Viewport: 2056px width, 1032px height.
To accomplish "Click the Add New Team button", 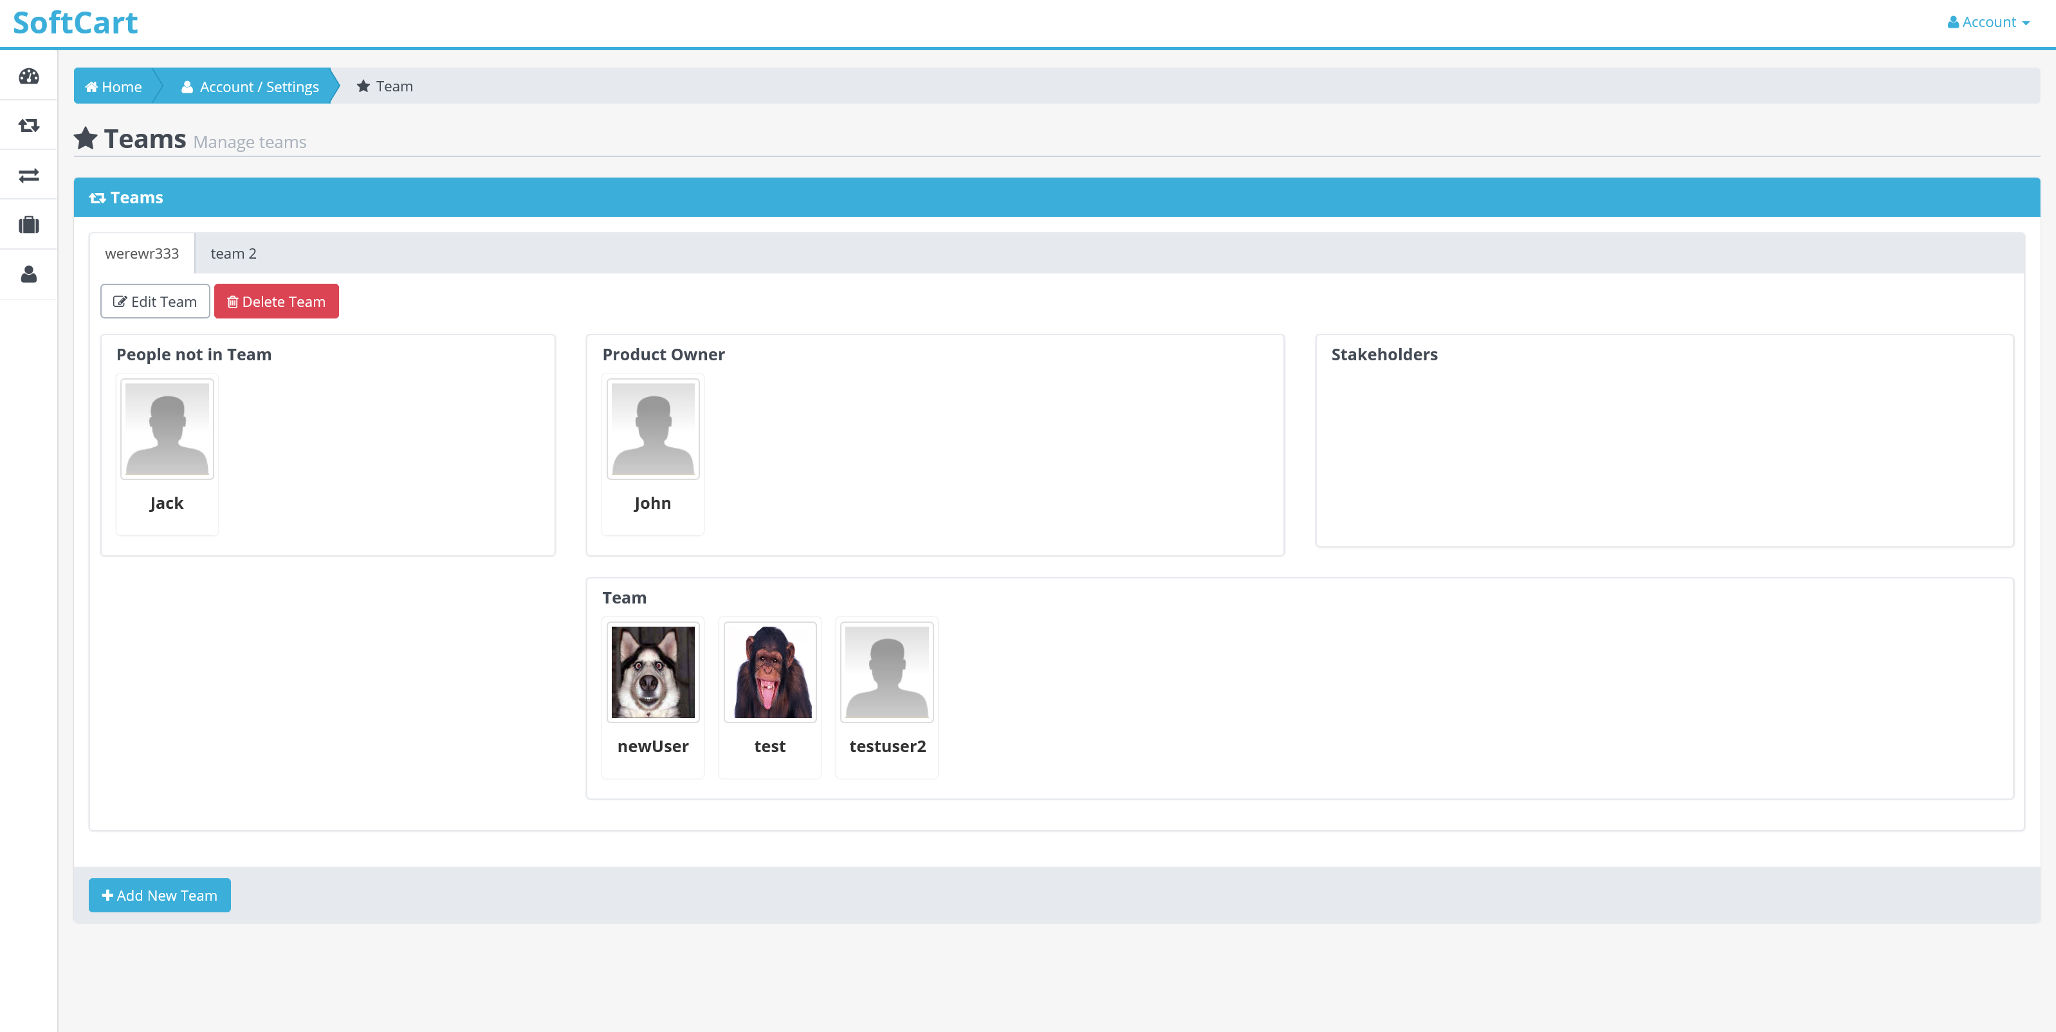I will click(160, 895).
